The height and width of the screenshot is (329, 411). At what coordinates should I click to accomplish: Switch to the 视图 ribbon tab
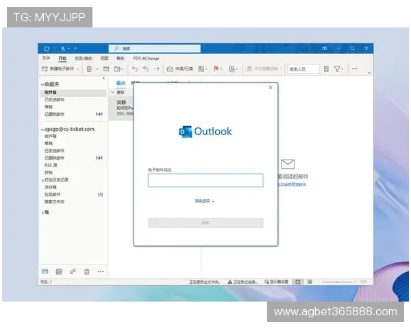coord(104,59)
